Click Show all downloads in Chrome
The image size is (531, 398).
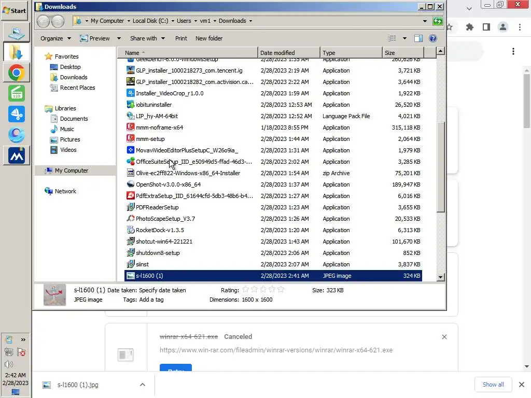coord(493,385)
